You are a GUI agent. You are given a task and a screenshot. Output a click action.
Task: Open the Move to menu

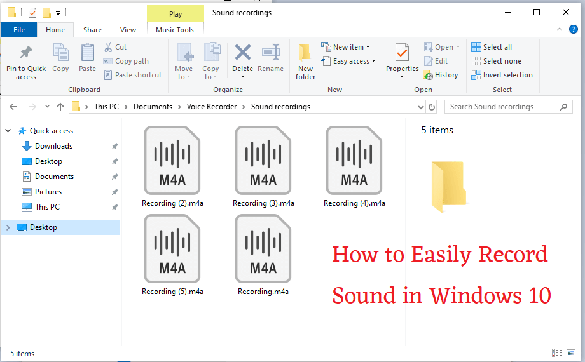coord(184,61)
